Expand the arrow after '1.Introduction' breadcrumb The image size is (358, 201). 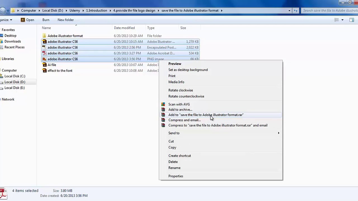[x=110, y=11]
